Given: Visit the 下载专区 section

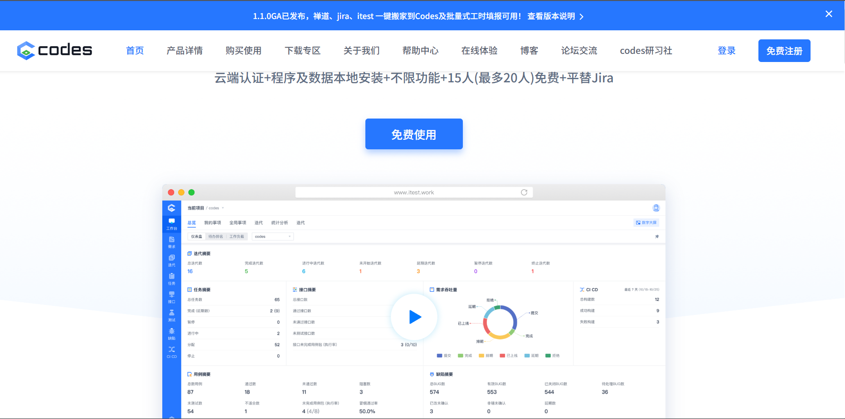Looking at the screenshot, I should click(x=302, y=51).
